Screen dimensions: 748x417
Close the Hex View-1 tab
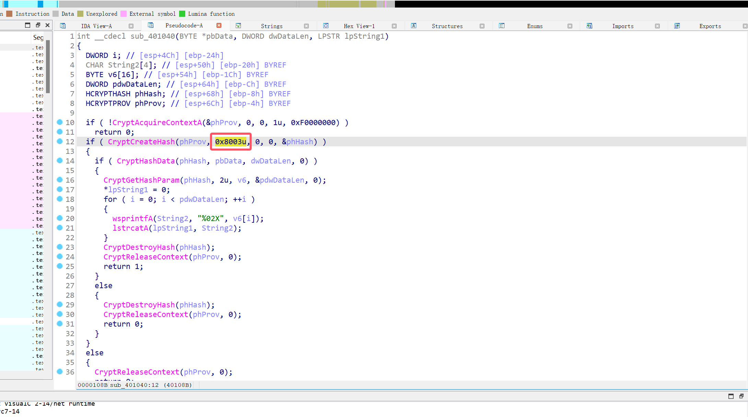pos(394,26)
